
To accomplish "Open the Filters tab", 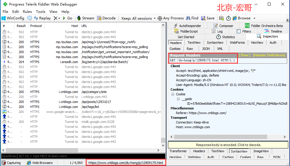I will click(x=244, y=31).
